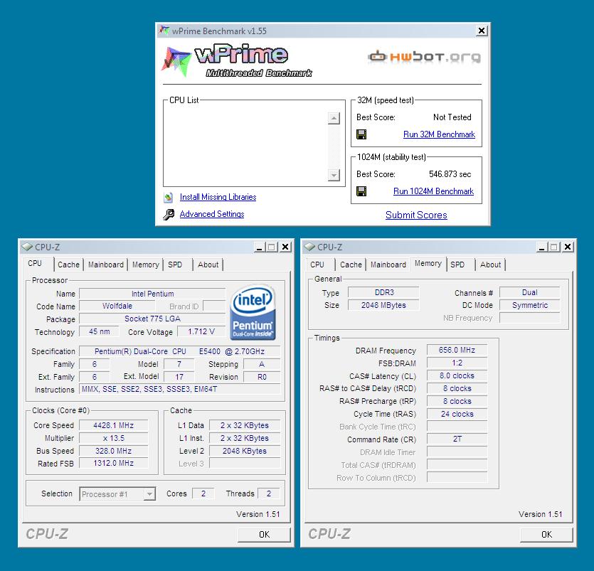The width and height of the screenshot is (594, 571).
Task: Open the Mainboard tab in left CPU-Z
Action: coord(106,265)
